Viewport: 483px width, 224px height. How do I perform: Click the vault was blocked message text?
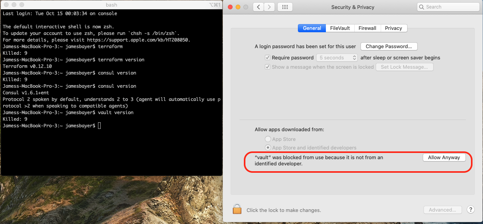[319, 161]
